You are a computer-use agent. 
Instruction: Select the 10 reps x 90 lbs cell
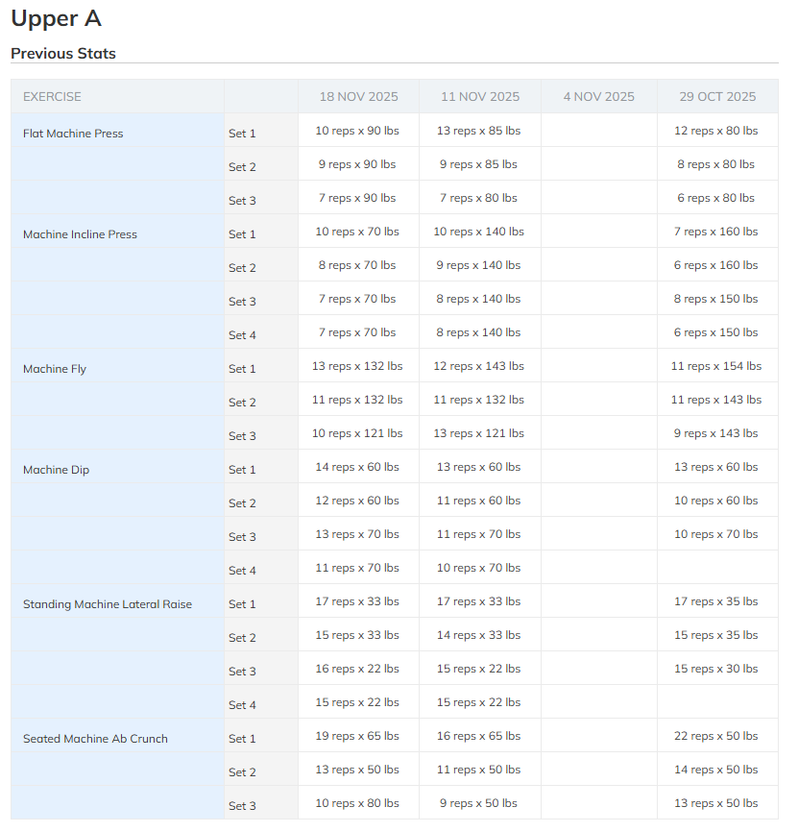(357, 131)
